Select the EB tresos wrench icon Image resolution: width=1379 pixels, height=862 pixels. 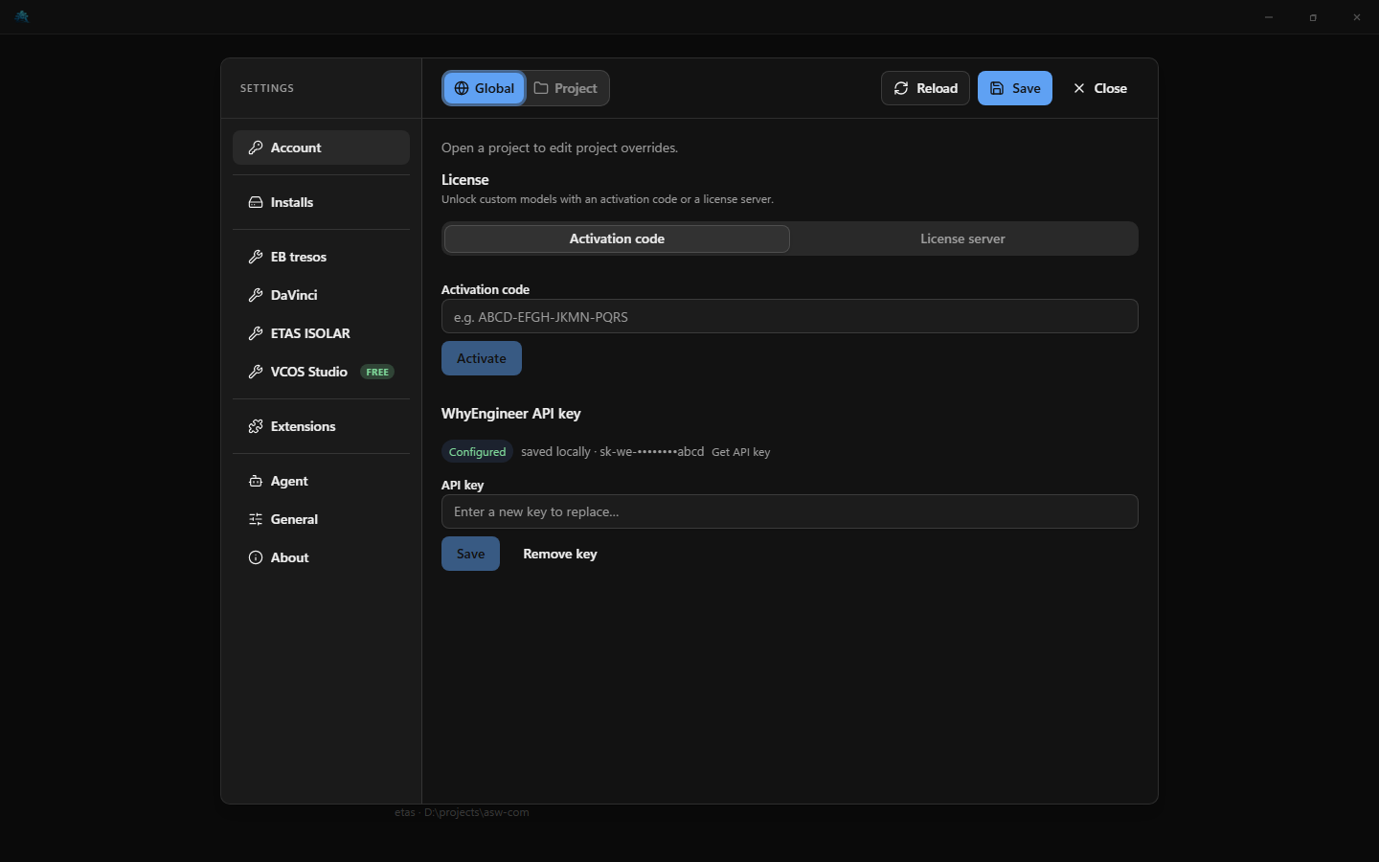click(x=256, y=257)
